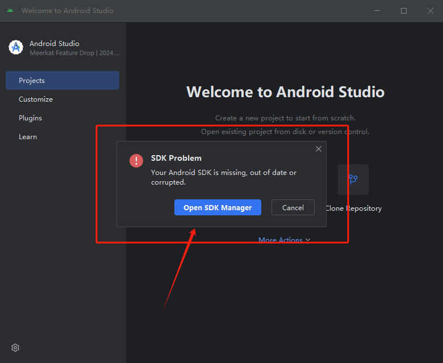This screenshot has width=443, height=363.
Task: Click the Meerkat Feature Drop version text
Action: (74, 53)
